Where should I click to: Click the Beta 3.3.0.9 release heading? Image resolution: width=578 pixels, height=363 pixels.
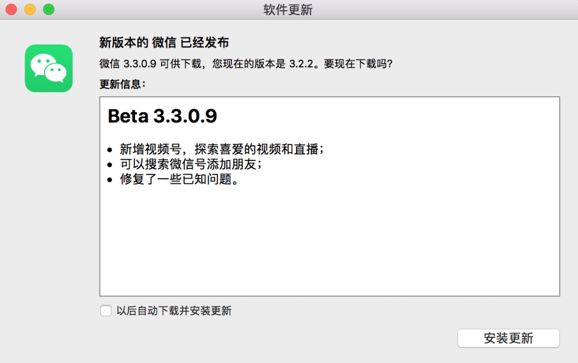click(162, 116)
